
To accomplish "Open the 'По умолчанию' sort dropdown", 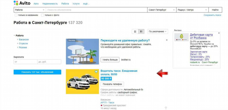I will (x=158, y=31).
